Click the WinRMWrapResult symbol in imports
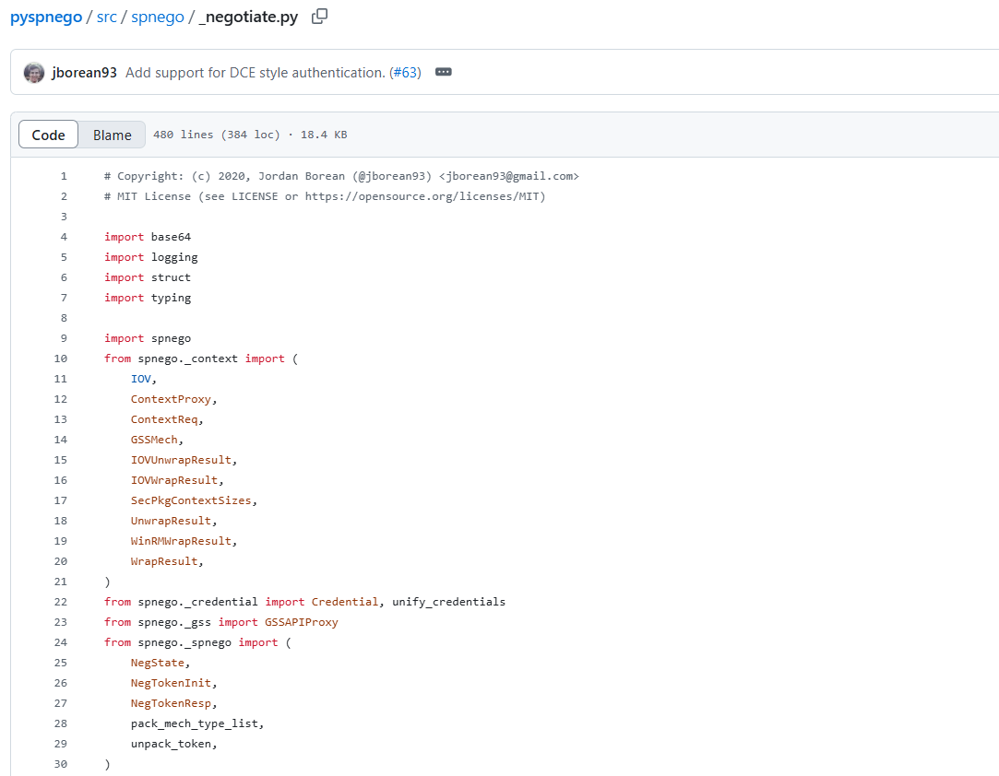Screen dimensions: 999x776 point(184,541)
